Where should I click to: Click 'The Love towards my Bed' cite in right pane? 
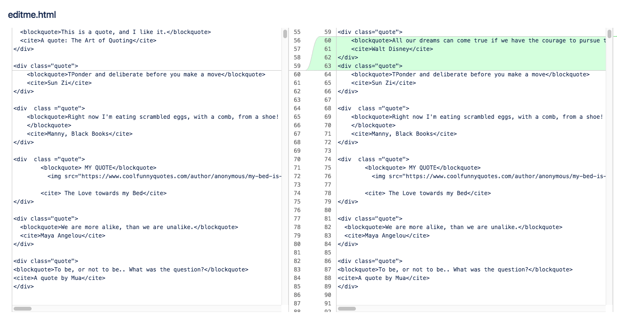point(428,193)
